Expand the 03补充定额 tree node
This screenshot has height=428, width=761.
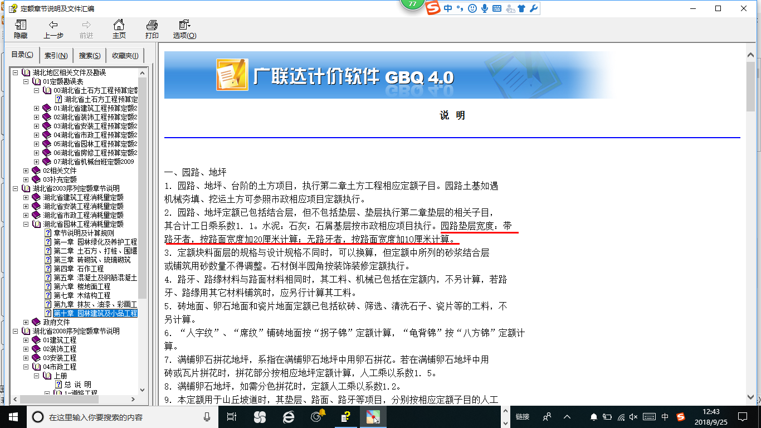[x=26, y=179]
